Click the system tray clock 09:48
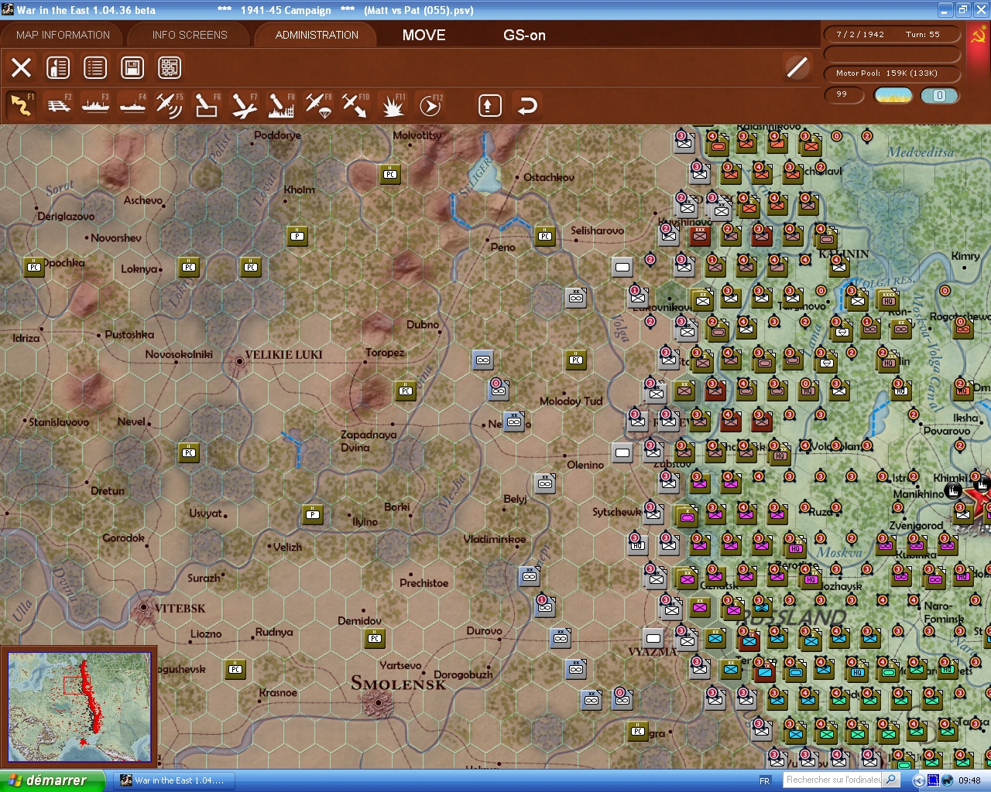The width and height of the screenshot is (991, 792). click(969, 780)
